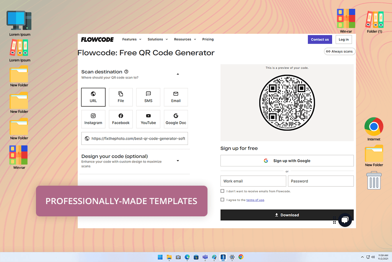Select the Google Doc destination tile
Viewport: 392px width, 262px height.
coord(176,119)
